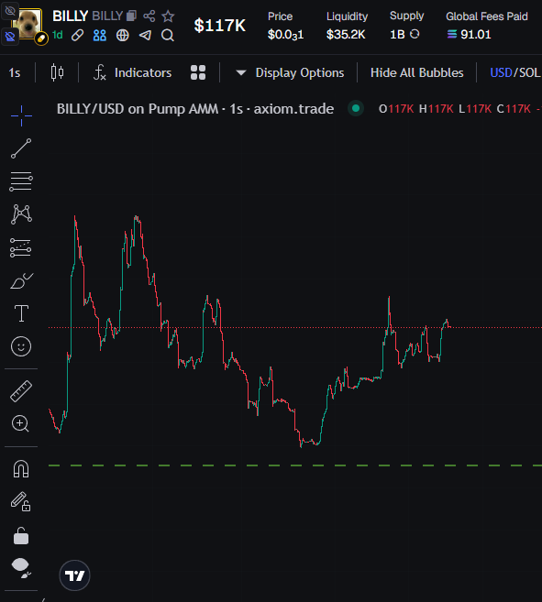
Task: Refresh the supply value icon
Action: (x=415, y=34)
